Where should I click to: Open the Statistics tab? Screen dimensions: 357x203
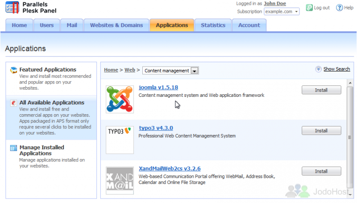pyautogui.click(x=213, y=25)
